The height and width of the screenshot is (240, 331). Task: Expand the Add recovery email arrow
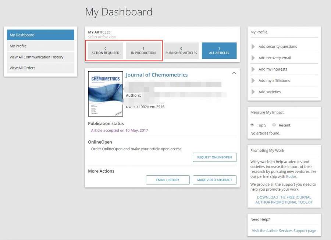tap(253, 58)
